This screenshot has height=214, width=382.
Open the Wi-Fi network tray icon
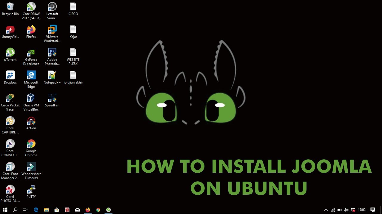333,210
